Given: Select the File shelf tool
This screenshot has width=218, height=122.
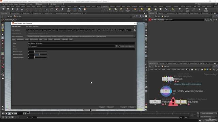Looking at the screenshot, I should click(85, 9).
